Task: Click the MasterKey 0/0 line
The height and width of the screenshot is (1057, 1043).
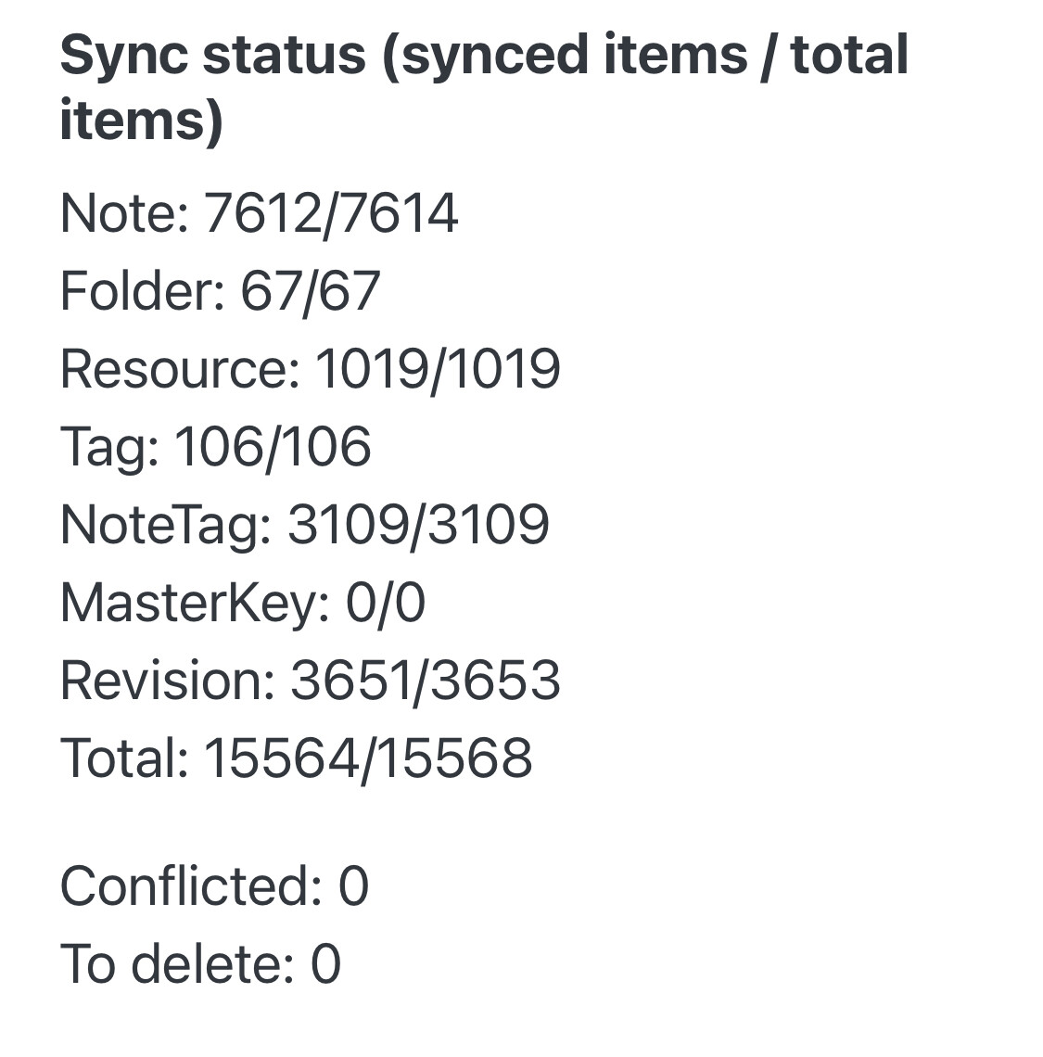Action: tap(243, 603)
